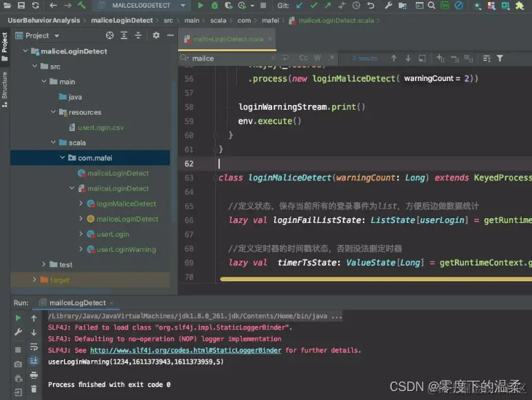Collapse the maliceLoginDetect root node
Screen dimensions: 532x400
coord(25,51)
